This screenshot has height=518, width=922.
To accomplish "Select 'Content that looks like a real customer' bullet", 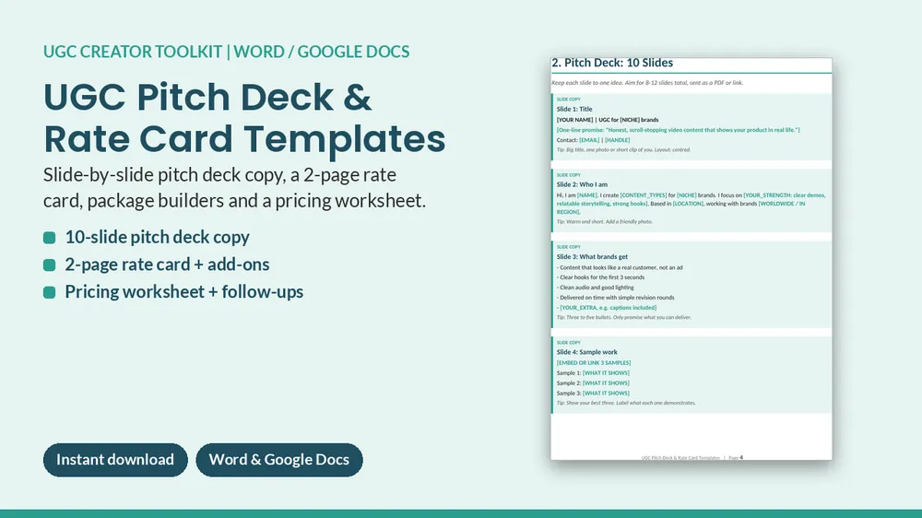I will pyautogui.click(x=620, y=267).
